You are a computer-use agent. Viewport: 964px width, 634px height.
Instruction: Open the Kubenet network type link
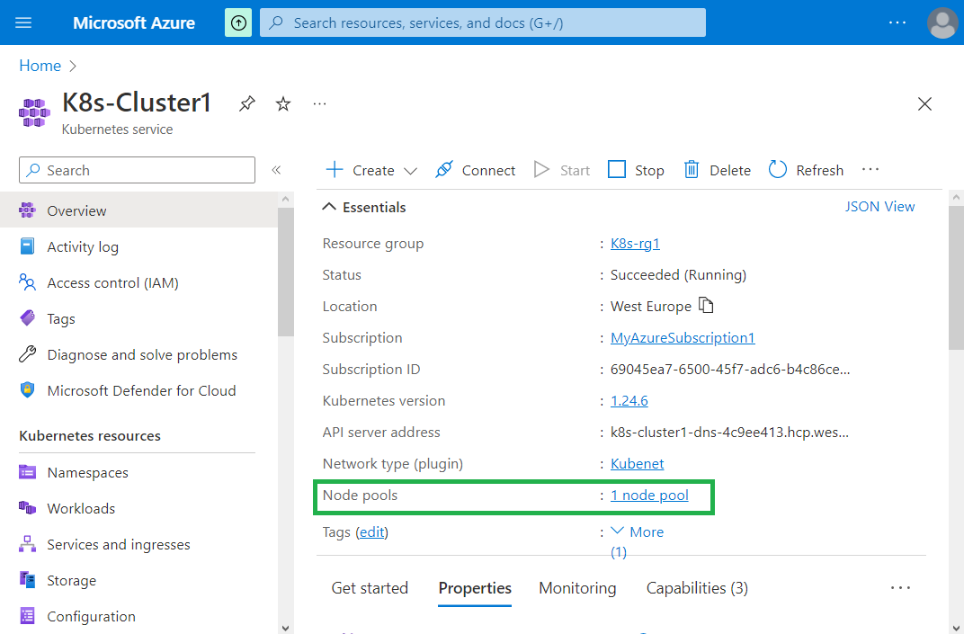click(x=637, y=464)
